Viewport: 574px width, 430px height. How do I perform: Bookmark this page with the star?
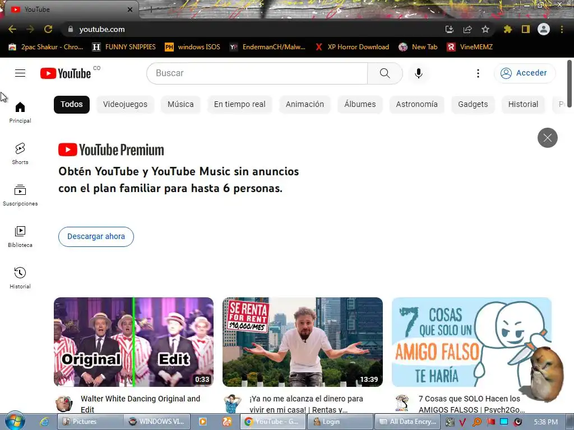click(485, 29)
